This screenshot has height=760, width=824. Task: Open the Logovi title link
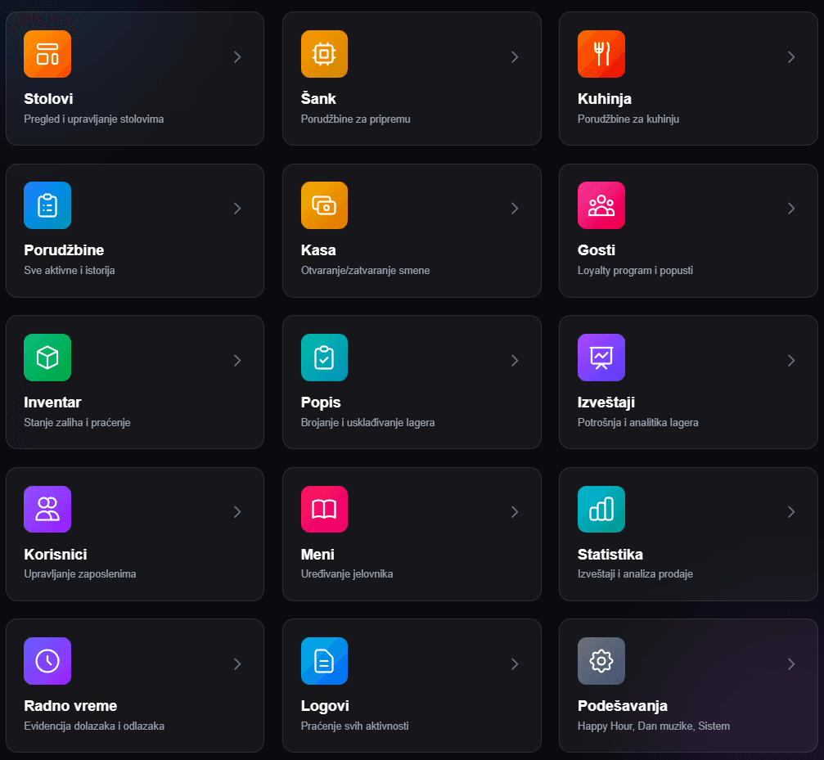pyautogui.click(x=325, y=706)
